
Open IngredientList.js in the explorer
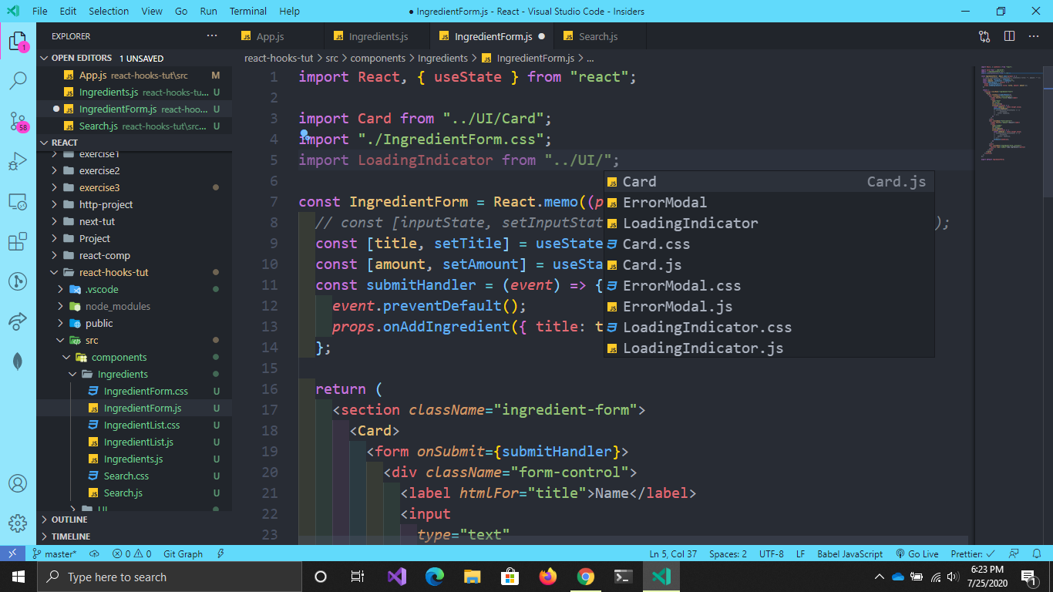point(139,442)
